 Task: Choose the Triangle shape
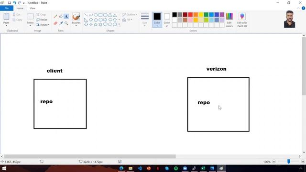coord(115,15)
